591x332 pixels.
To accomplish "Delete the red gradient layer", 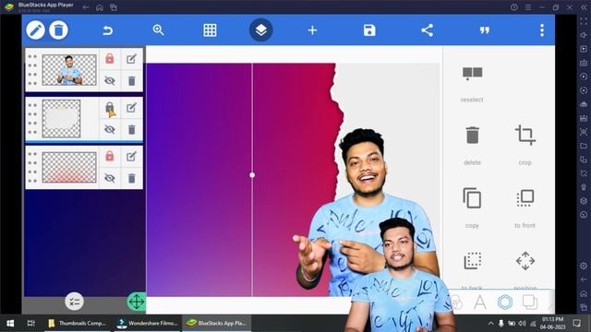I will tap(131, 178).
